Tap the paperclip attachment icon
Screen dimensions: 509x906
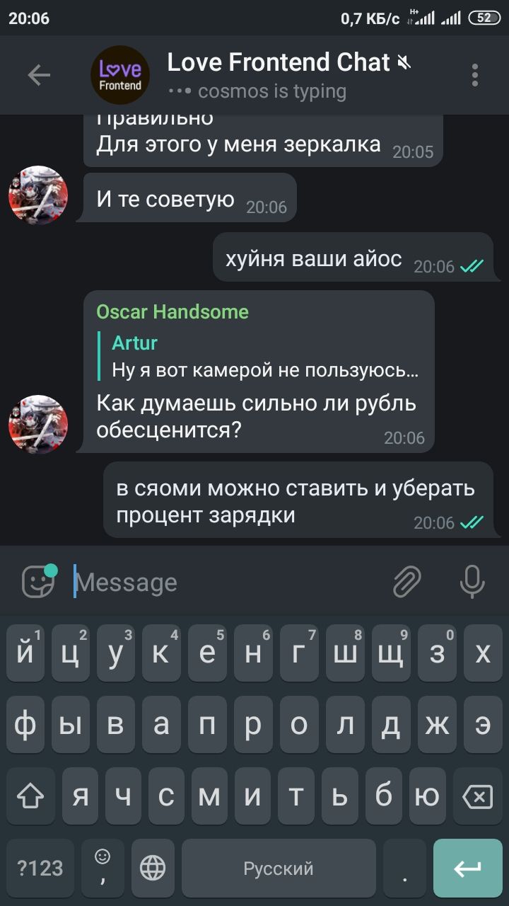pos(407,582)
